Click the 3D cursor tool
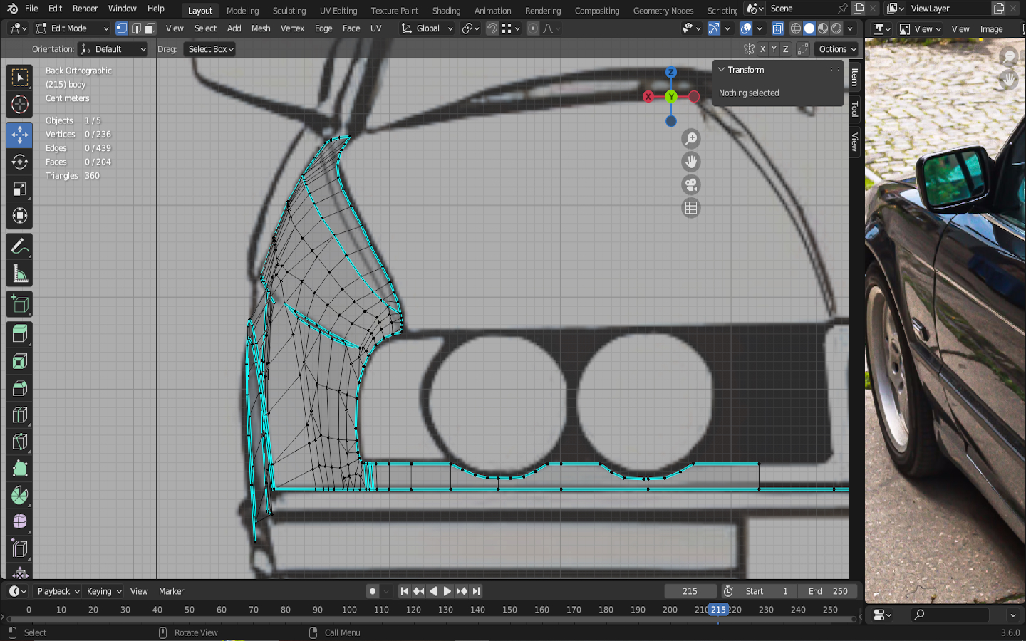The width and height of the screenshot is (1026, 641). point(19,105)
